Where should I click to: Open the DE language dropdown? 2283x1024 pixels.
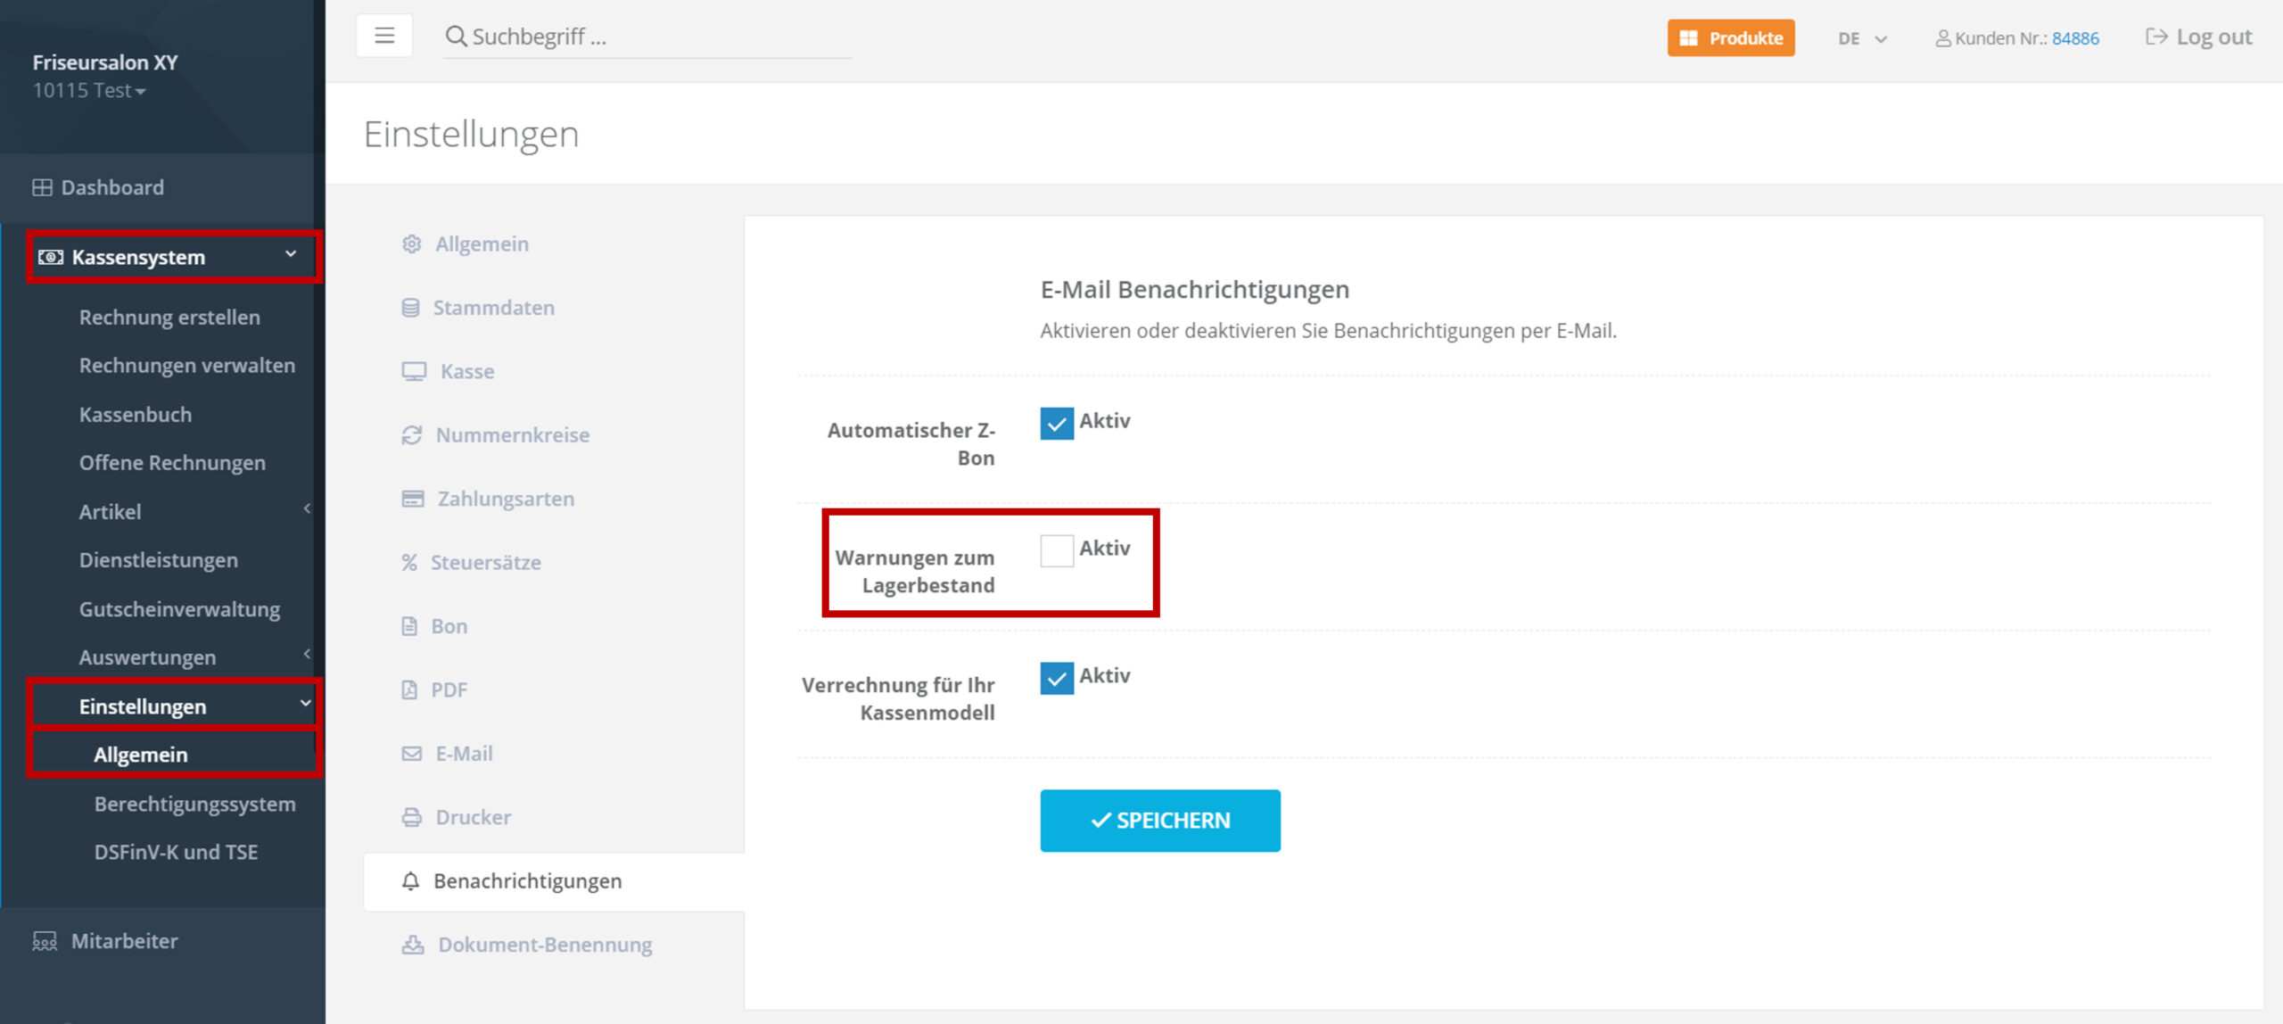click(1862, 38)
